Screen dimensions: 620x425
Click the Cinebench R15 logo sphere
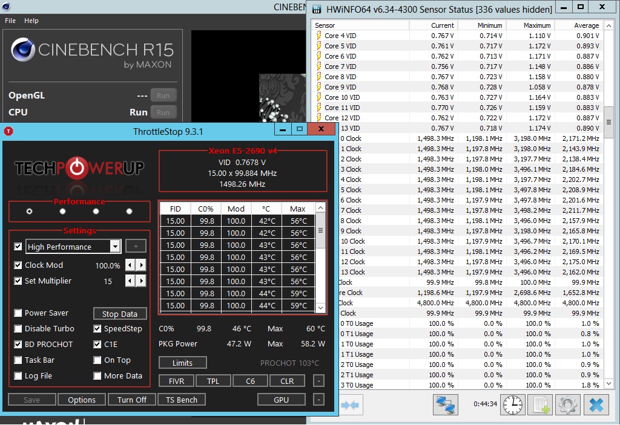[x=23, y=50]
